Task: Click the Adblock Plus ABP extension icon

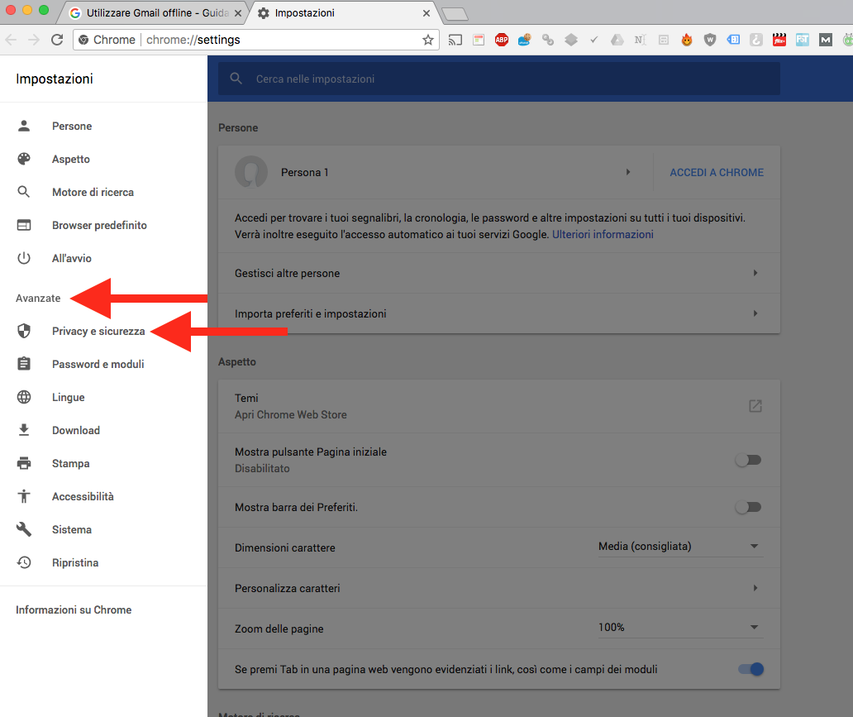Action: pyautogui.click(x=502, y=40)
